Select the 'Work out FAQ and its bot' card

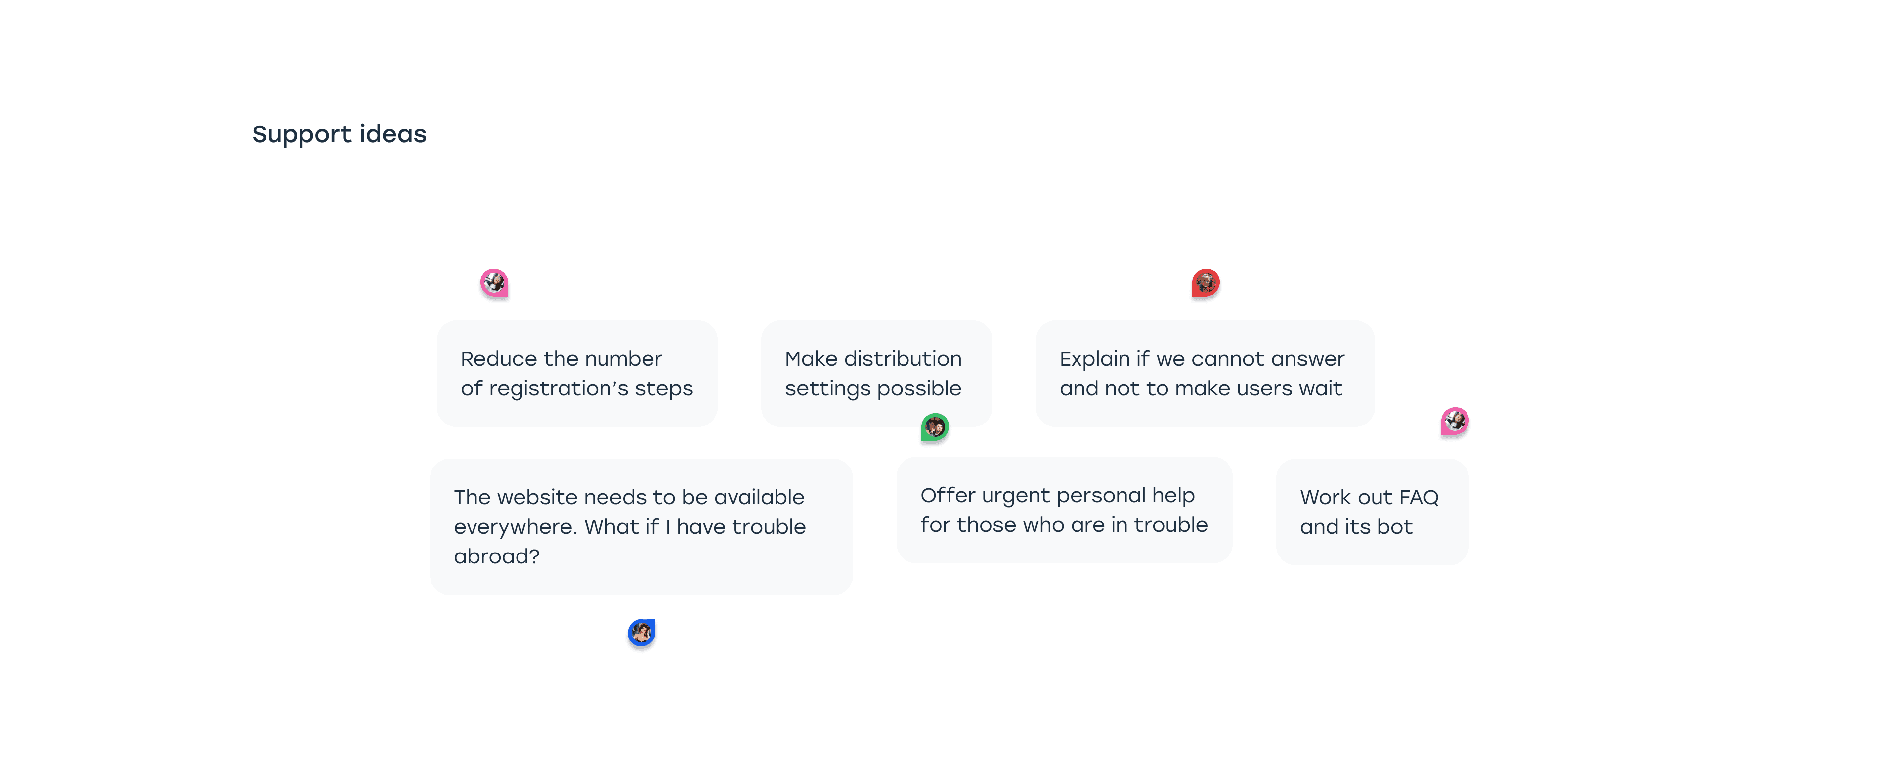pyautogui.click(x=1372, y=511)
